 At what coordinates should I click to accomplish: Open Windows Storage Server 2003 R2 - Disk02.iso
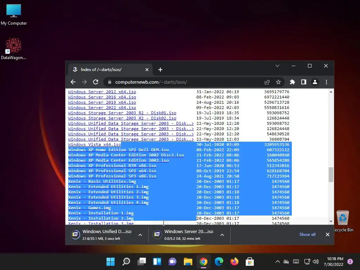pyautogui.click(x=122, y=118)
